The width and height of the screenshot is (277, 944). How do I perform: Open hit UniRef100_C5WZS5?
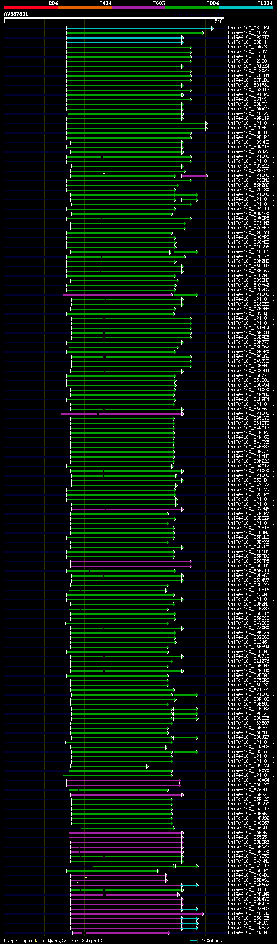click(x=248, y=47)
